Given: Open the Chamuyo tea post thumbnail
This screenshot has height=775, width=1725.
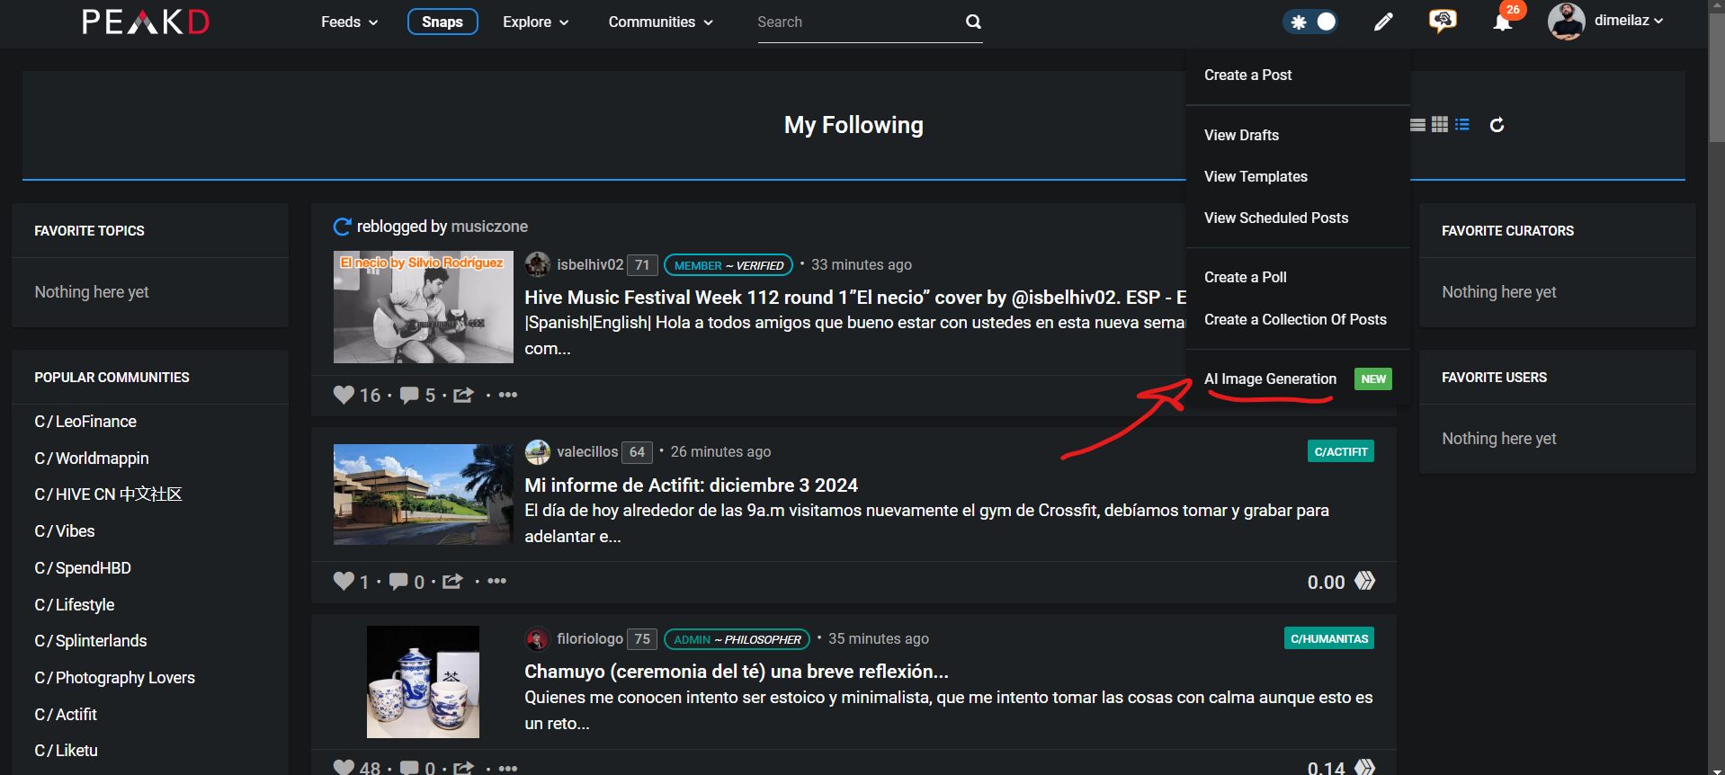Looking at the screenshot, I should point(423,681).
